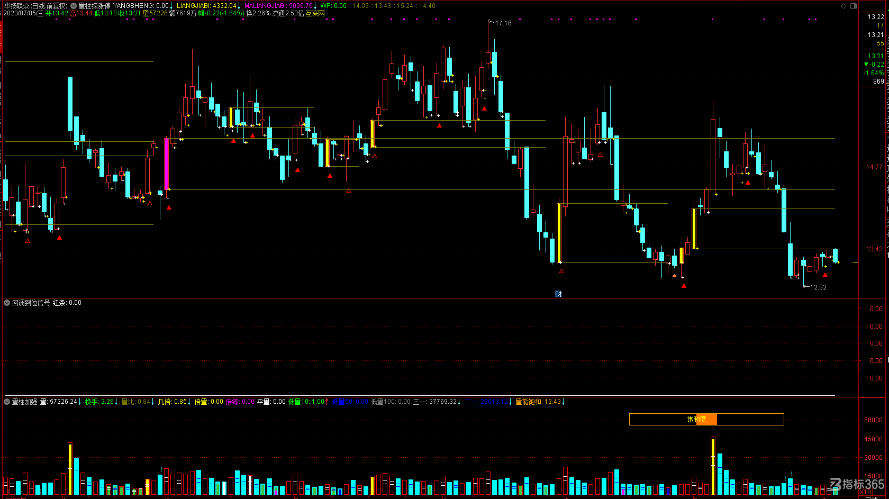This screenshot has width=889, height=499.
Task: Click the 换手: 2.26 indicator value
Action: coord(99,402)
